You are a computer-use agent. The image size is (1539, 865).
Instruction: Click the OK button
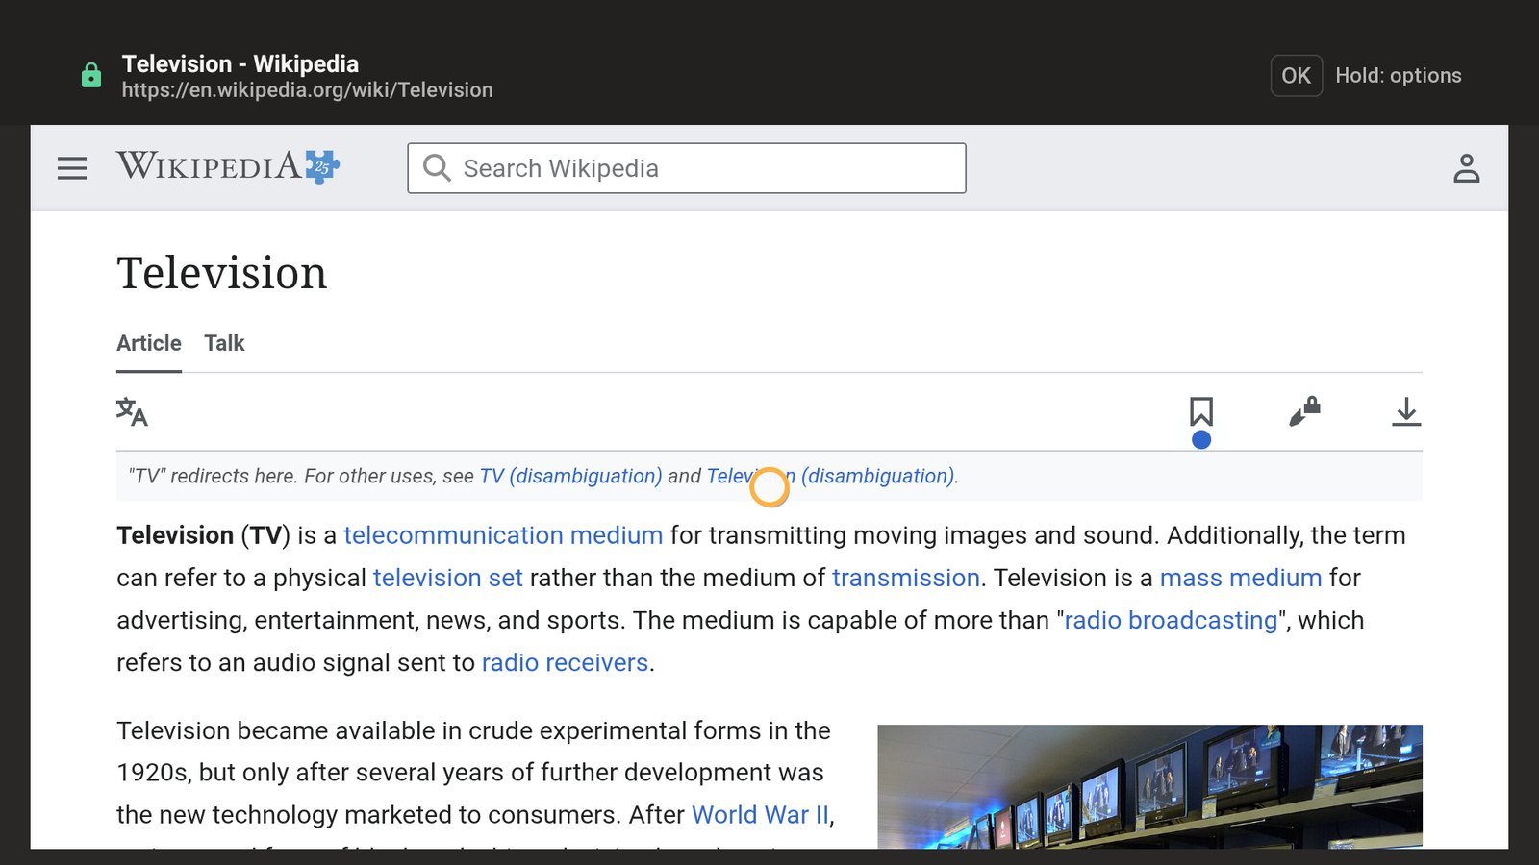tap(1296, 75)
